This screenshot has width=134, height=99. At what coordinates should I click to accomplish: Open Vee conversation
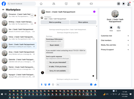click(x=19, y=31)
